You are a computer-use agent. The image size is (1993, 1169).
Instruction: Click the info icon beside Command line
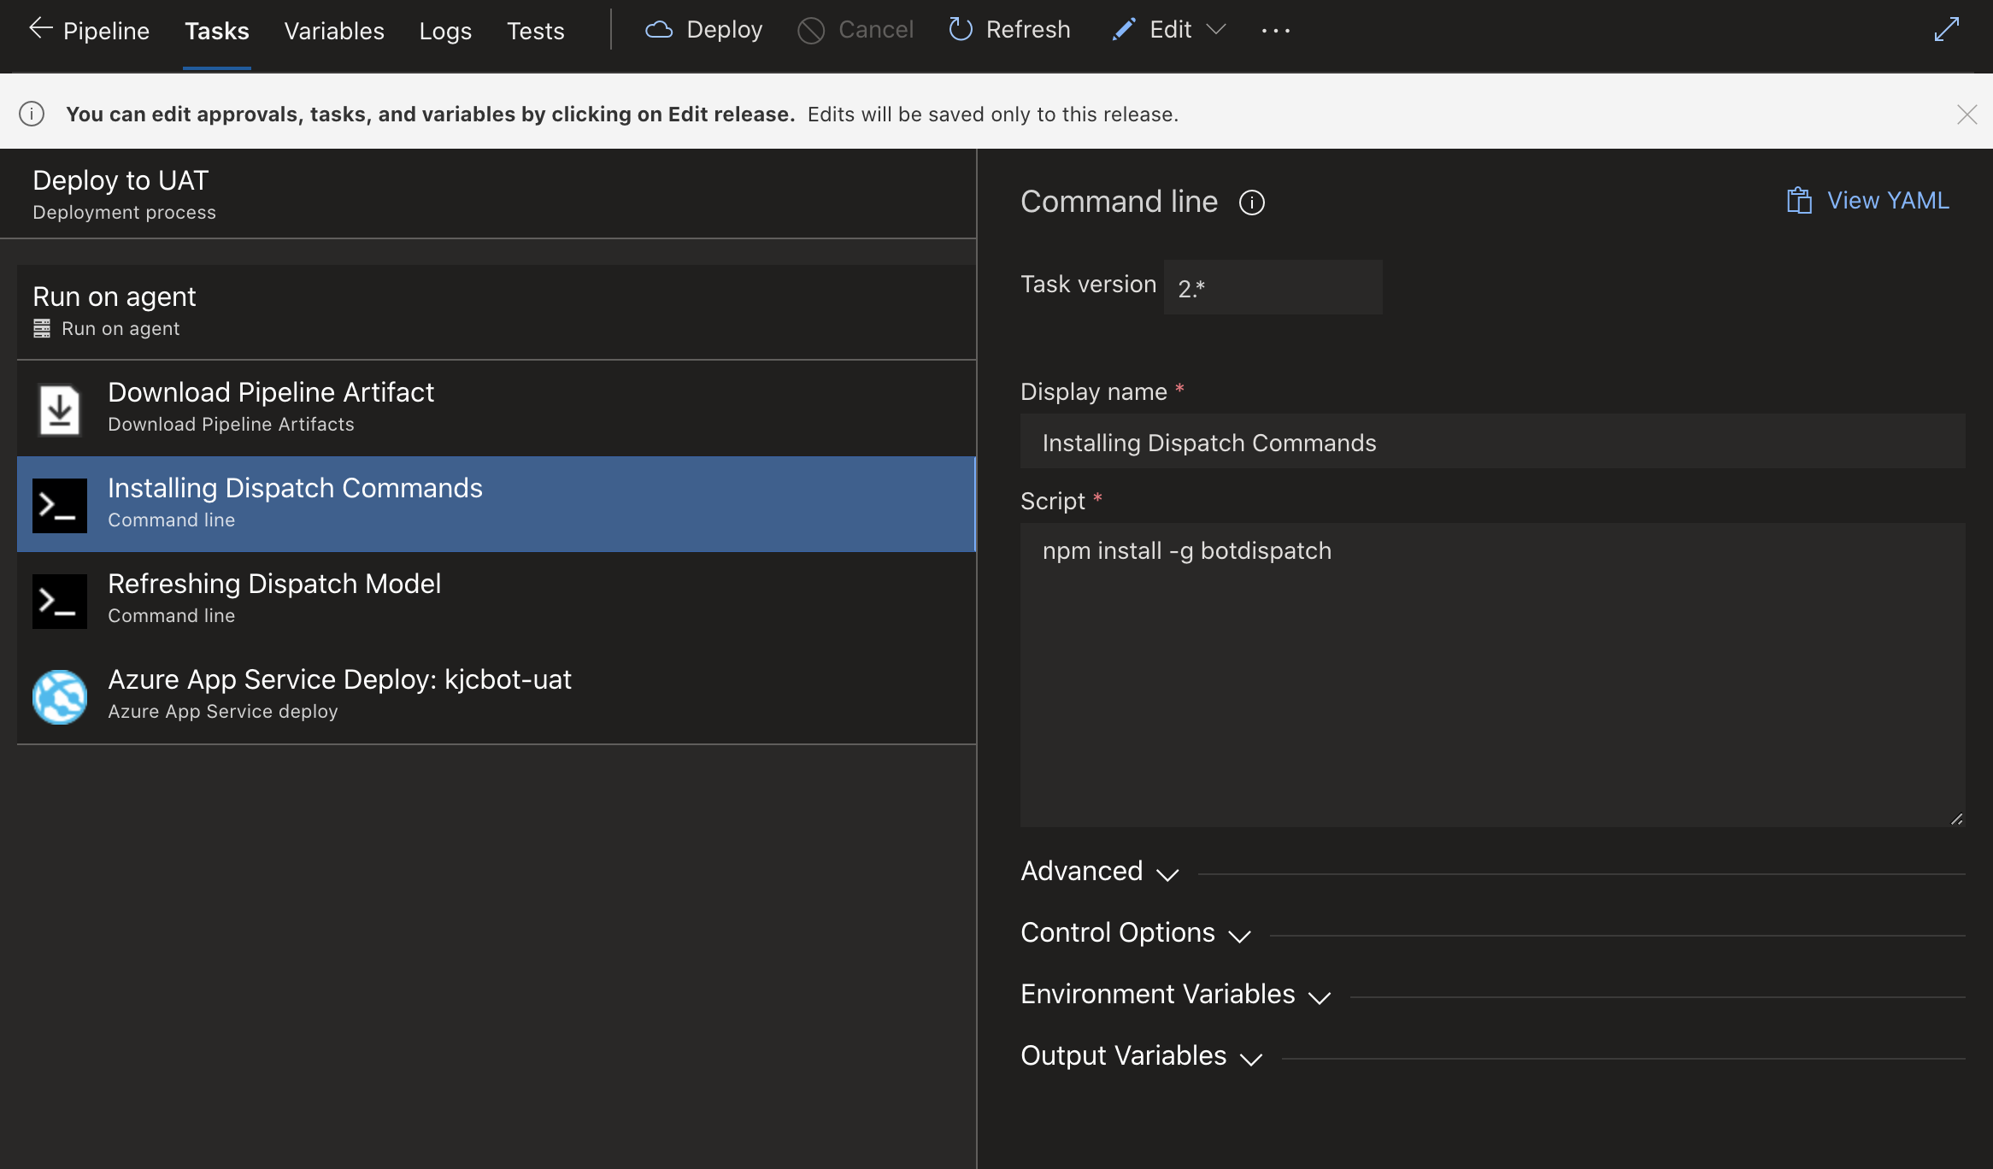1250,203
